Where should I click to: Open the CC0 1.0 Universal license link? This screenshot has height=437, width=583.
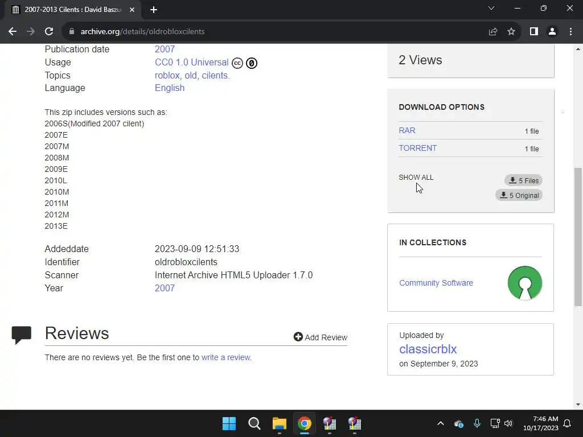[191, 63]
